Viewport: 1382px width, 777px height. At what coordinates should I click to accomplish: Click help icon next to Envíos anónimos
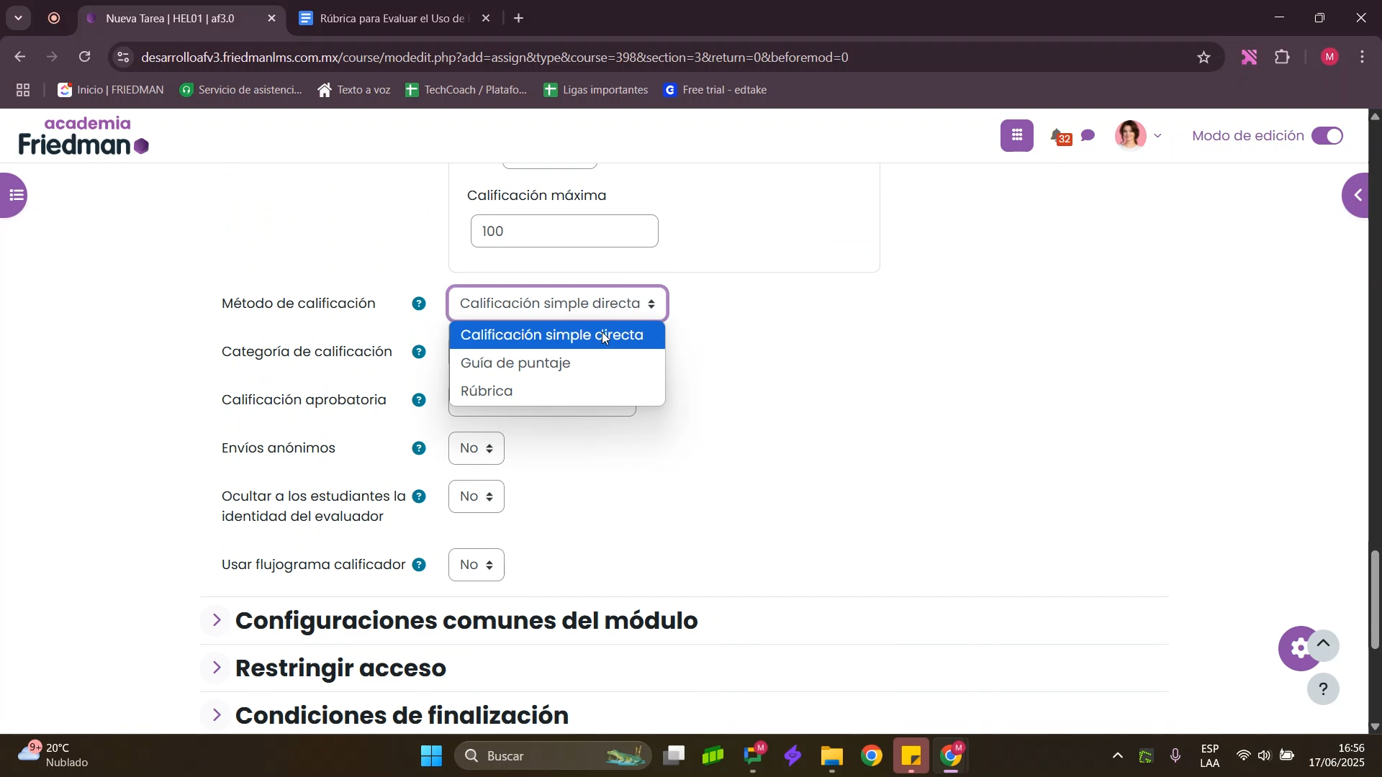tap(419, 449)
